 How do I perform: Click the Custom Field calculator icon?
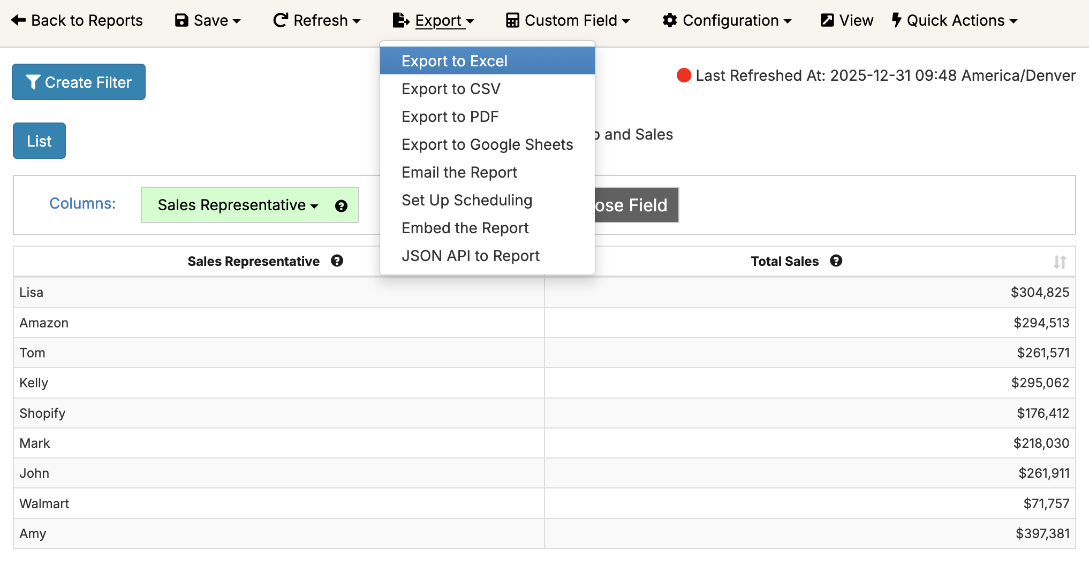[x=512, y=20]
